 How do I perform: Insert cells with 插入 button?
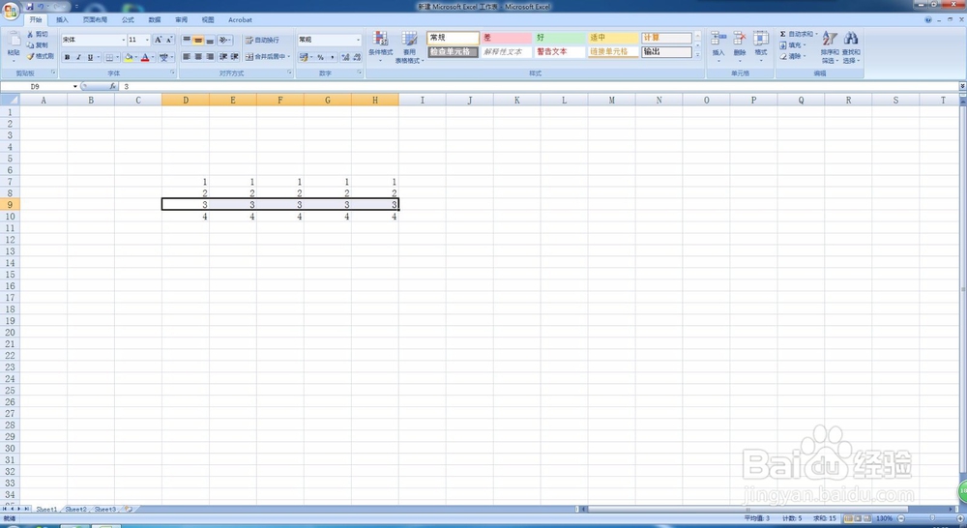click(x=718, y=44)
